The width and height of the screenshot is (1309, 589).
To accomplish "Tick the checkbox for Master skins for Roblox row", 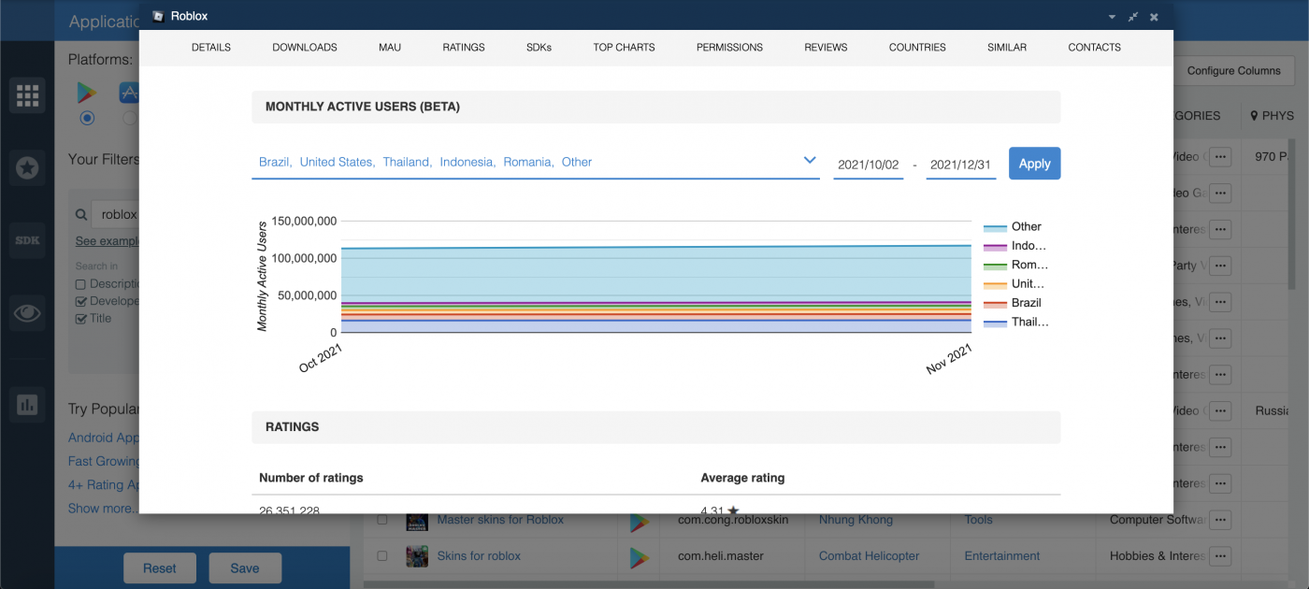I will coord(381,520).
